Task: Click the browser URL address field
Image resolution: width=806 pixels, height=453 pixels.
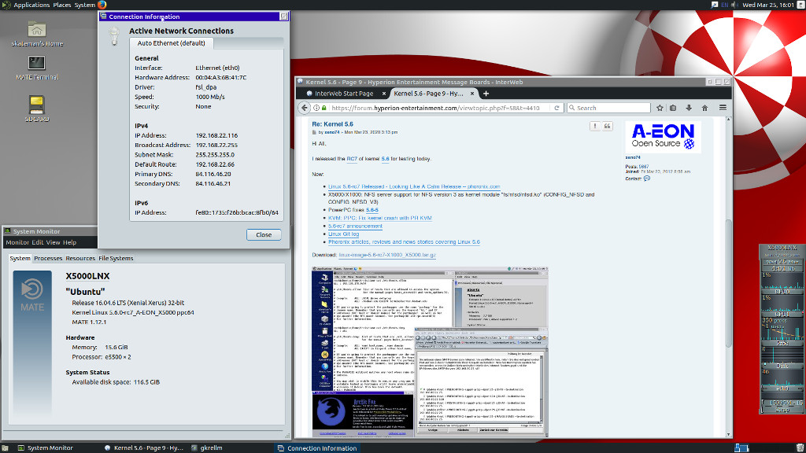Action: (438, 108)
